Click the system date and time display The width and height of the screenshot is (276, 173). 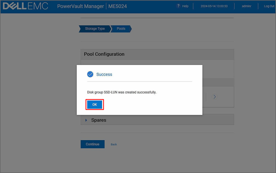[214, 6]
